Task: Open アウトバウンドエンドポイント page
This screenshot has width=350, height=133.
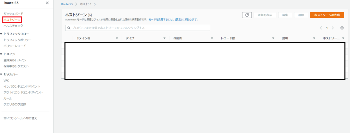Action: [23, 92]
